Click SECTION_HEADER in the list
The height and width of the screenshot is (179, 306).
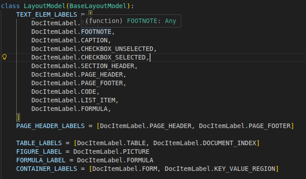[108, 66]
